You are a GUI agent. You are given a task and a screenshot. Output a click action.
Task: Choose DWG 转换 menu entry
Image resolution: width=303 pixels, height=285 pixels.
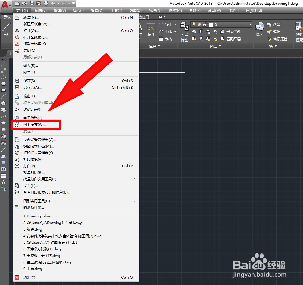(x=76, y=109)
